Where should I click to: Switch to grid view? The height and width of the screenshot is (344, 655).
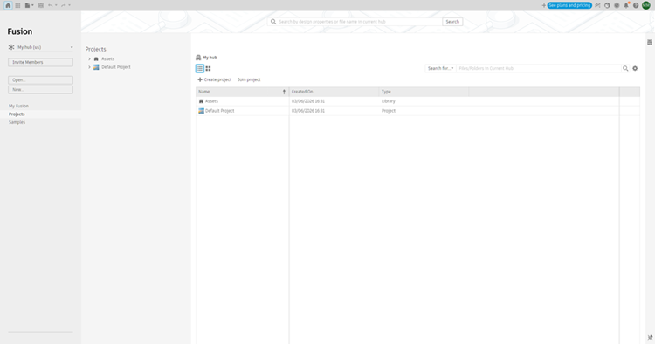208,68
